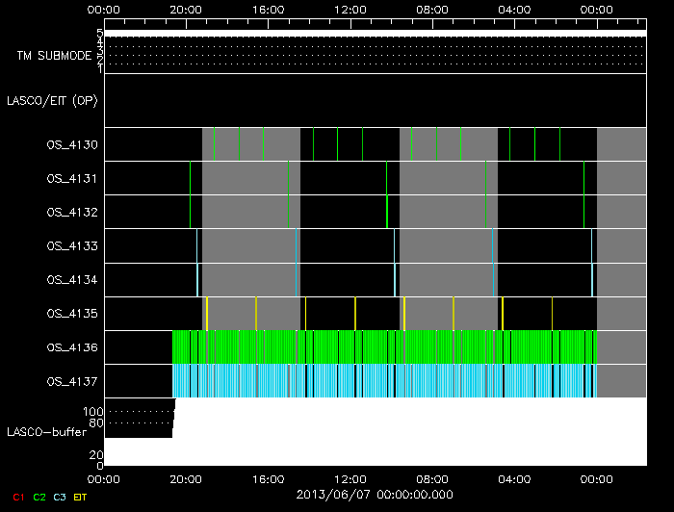
Task: Select the OS_4133 row label
Action: 72,245
